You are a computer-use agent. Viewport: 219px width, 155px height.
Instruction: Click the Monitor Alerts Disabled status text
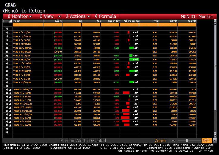(x=83, y=141)
